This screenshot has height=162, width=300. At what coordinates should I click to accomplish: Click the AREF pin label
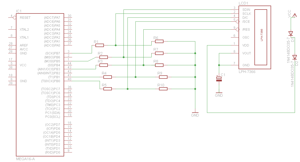pos(24,45)
